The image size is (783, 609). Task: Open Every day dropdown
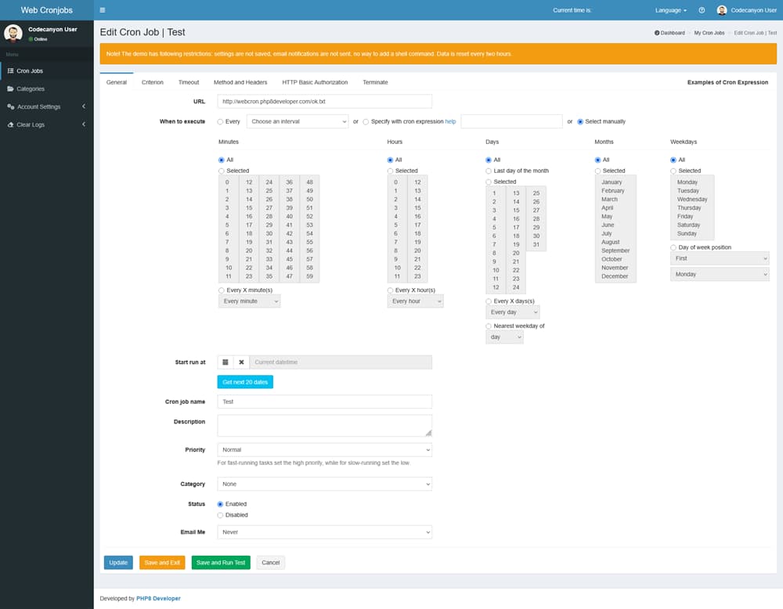(x=512, y=312)
